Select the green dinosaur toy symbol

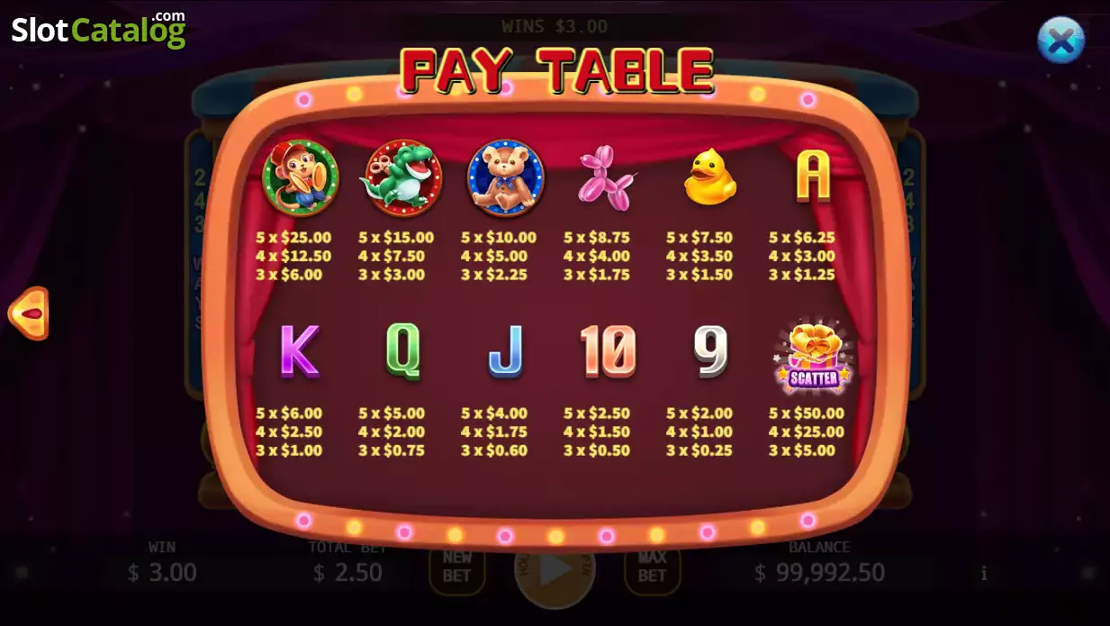[402, 177]
